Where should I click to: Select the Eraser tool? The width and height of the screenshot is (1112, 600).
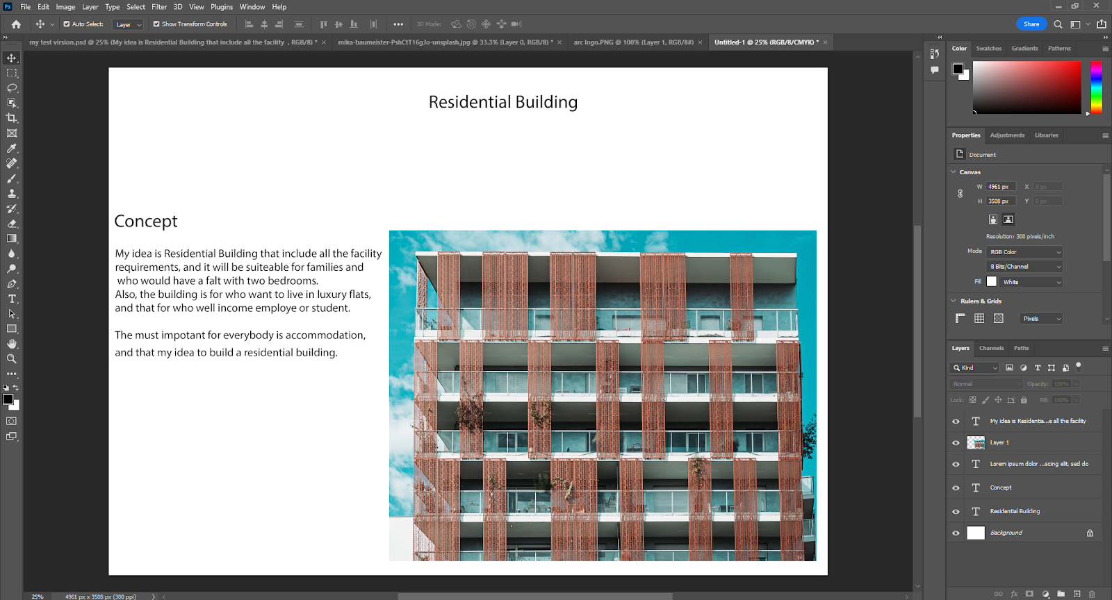(x=12, y=224)
